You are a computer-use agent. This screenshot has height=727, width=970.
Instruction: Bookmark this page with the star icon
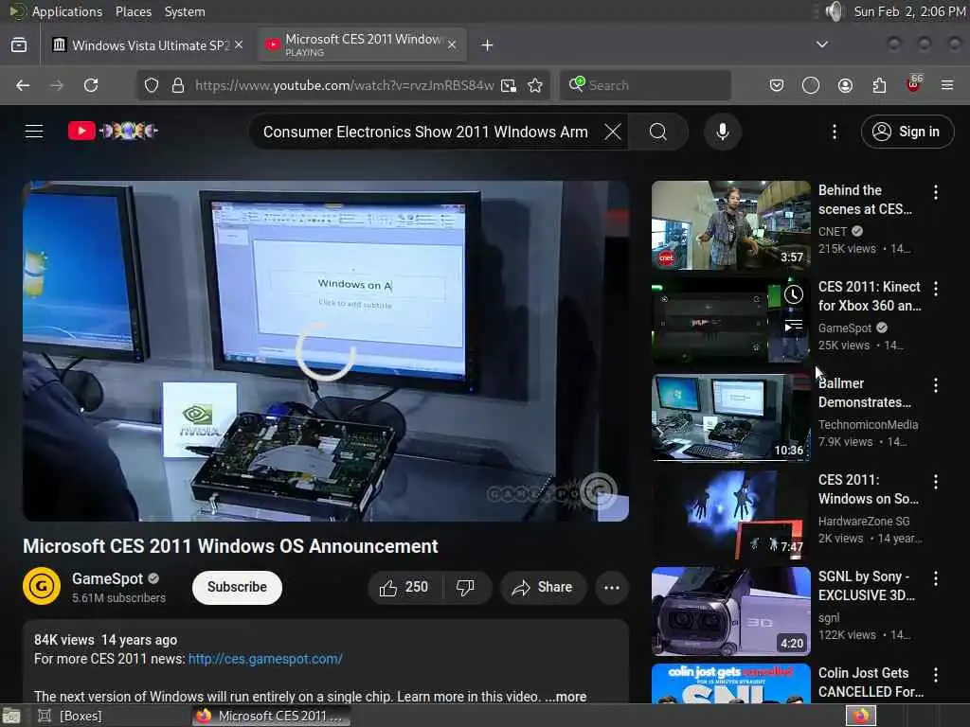click(536, 85)
